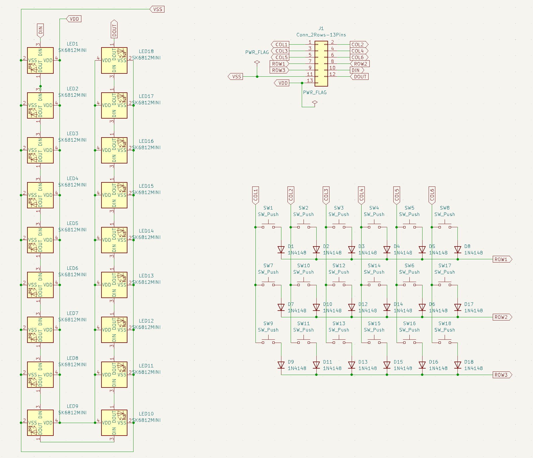
Task: Select the LED1 SK6812MINI symbol
Action: point(40,60)
